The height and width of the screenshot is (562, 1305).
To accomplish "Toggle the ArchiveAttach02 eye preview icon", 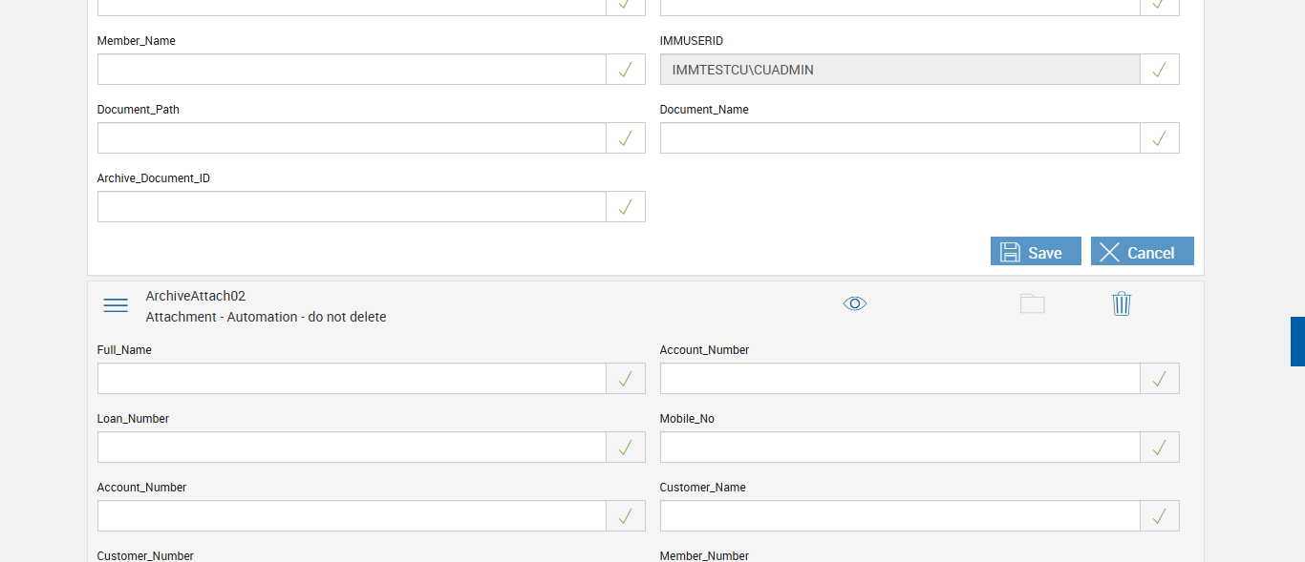I will [x=855, y=303].
